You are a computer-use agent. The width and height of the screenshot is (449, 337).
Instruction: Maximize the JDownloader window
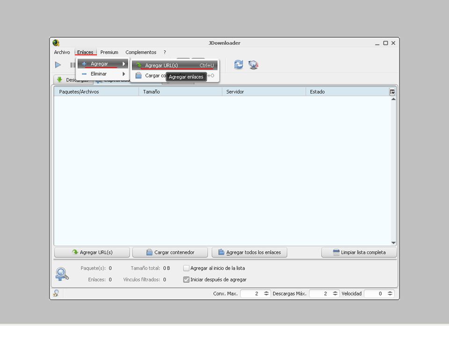[x=385, y=43]
